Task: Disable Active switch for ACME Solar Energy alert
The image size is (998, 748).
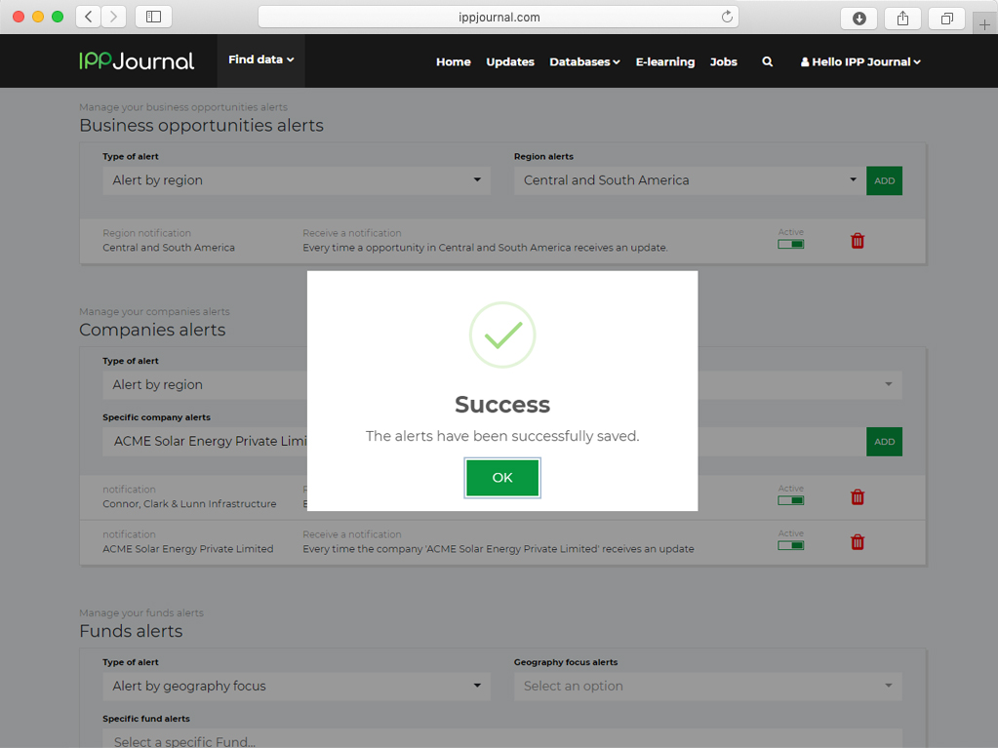Action: coord(790,545)
